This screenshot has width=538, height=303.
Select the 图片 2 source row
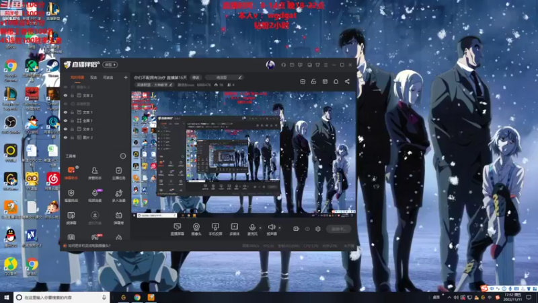(x=95, y=137)
